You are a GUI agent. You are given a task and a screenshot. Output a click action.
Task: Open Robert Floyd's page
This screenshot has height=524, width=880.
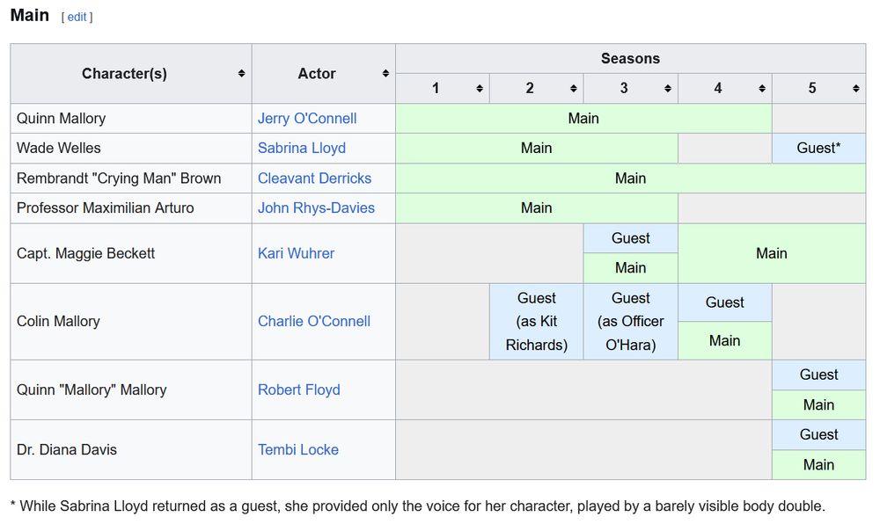coord(299,389)
